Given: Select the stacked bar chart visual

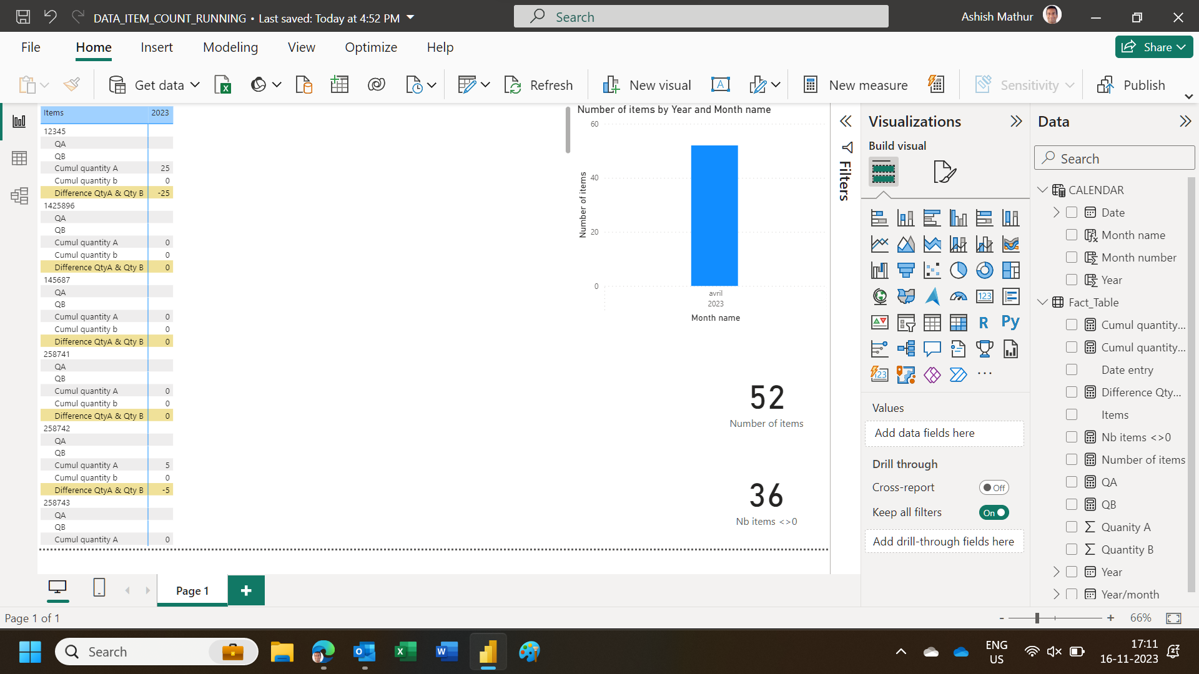Looking at the screenshot, I should tap(879, 218).
